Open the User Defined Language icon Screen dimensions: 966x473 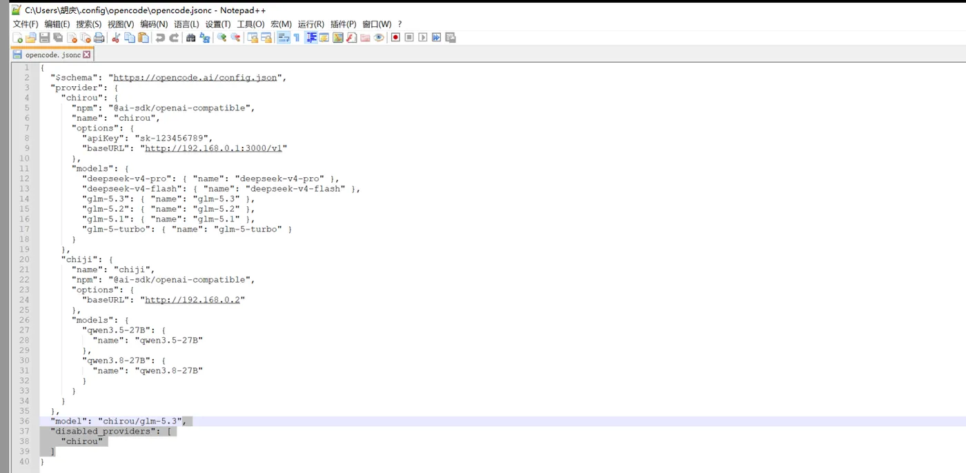tap(324, 37)
